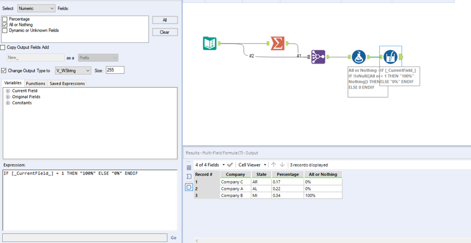Open the Prefix dropdown
The width and height of the screenshot is (471, 243).
pos(98,58)
